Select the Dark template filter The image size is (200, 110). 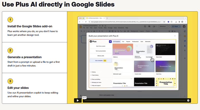[x=142, y=42]
